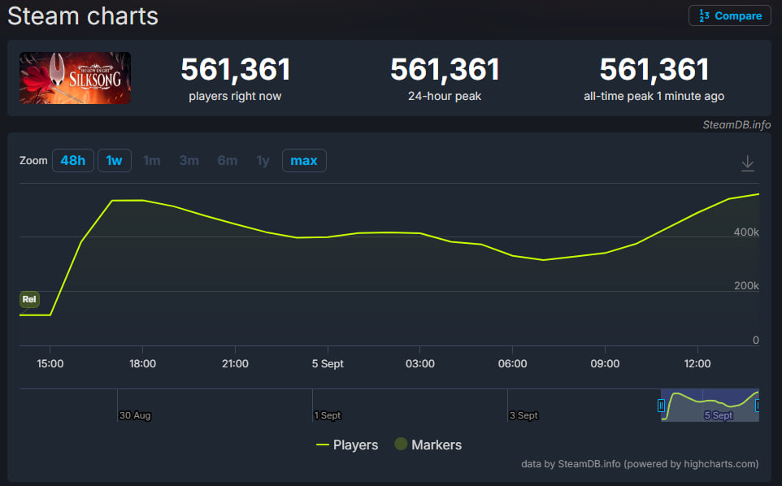Viewport: 782px width, 486px height.
Task: Click the highlighted 5 Sept navigator range
Action: tap(710, 405)
